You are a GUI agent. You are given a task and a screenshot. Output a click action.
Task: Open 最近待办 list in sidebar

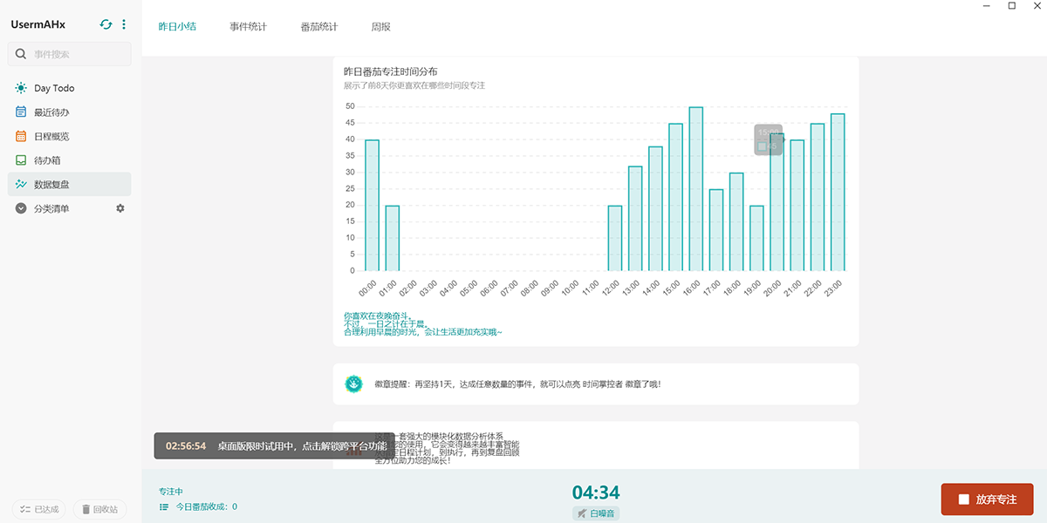51,112
